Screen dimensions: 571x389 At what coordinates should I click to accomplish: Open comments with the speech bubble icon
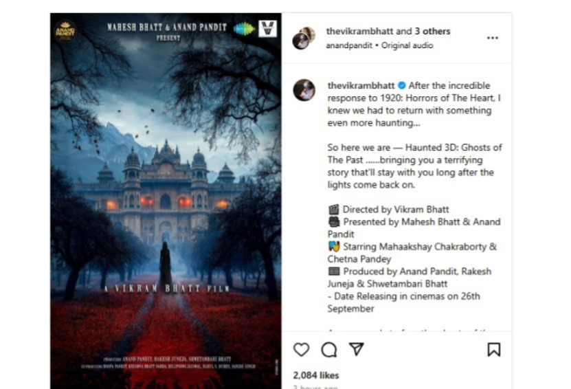point(329,349)
